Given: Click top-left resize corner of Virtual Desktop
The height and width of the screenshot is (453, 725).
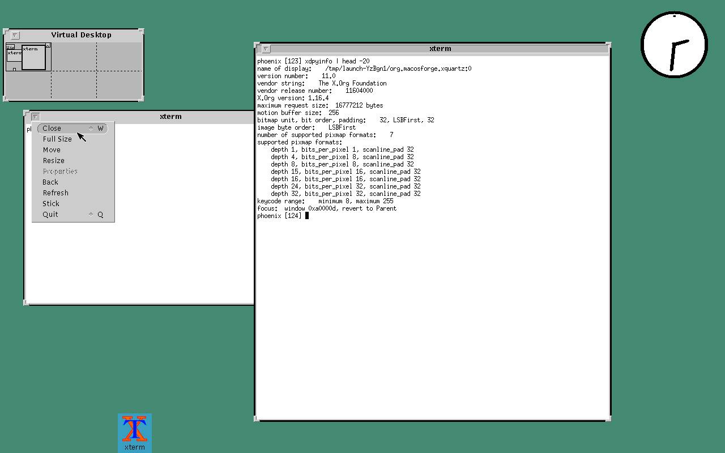Looking at the screenshot, I should [x=6, y=31].
